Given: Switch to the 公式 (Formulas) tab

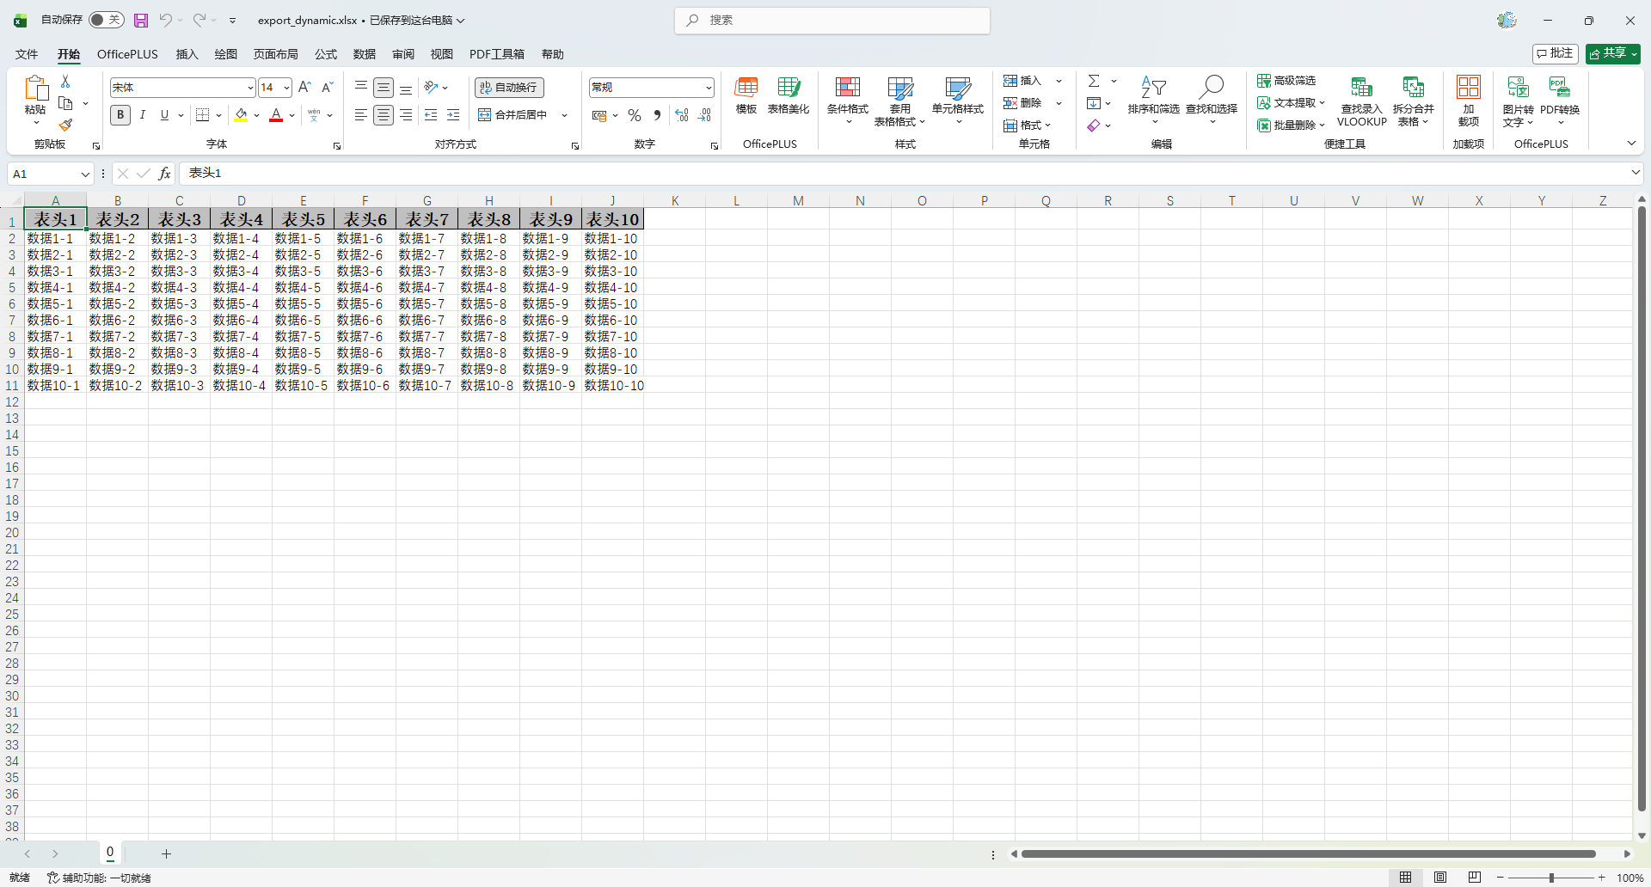Looking at the screenshot, I should 326,54.
